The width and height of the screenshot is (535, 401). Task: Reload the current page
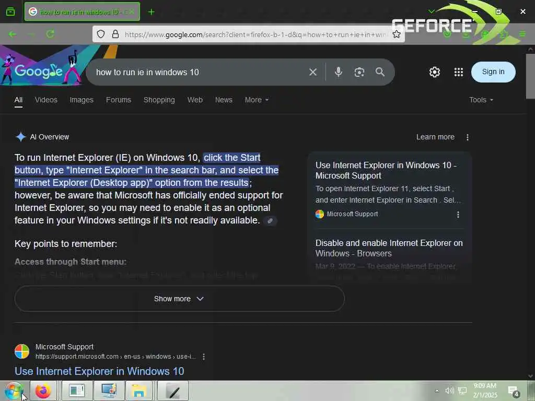pos(50,34)
